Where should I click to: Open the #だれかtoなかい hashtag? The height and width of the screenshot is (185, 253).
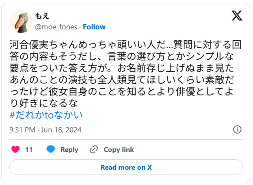[46, 115]
